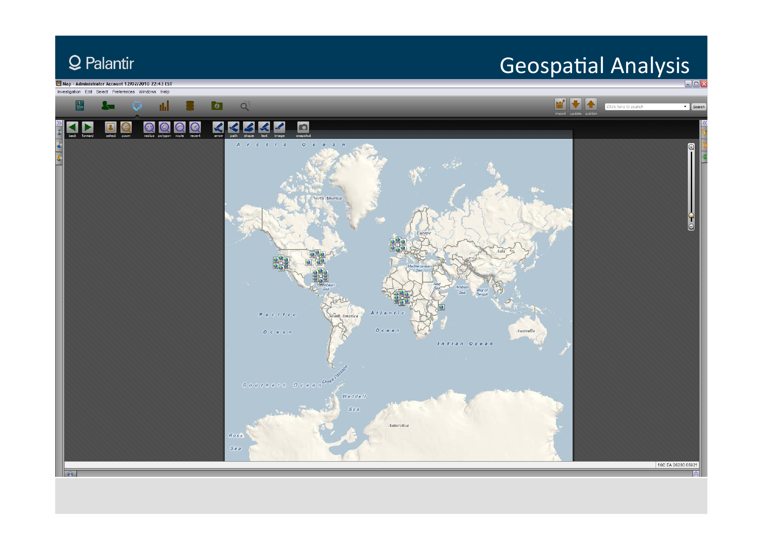Expand the bottom panel chevron
The width and height of the screenshot is (763, 539).
pyautogui.click(x=696, y=474)
